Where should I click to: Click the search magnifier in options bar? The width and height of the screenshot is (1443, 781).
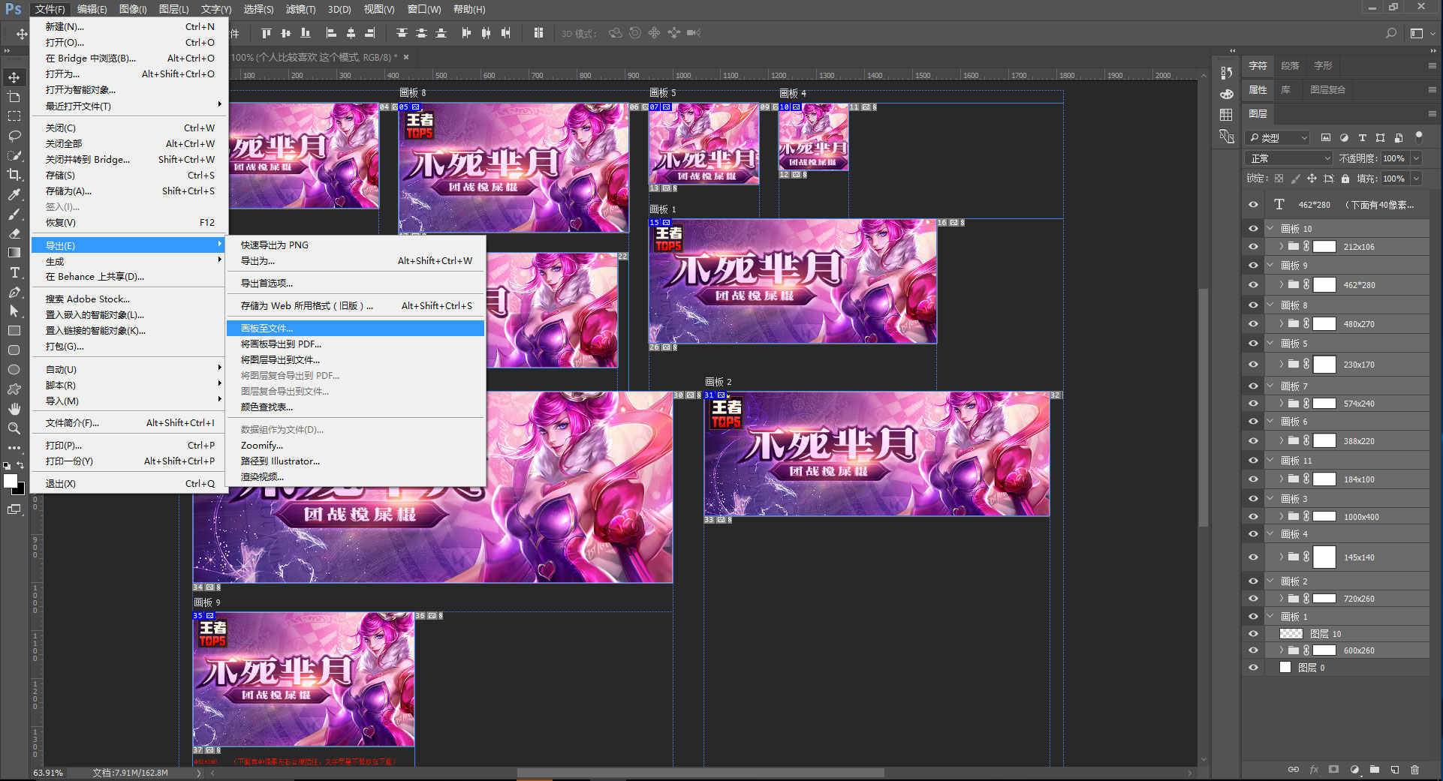click(x=1391, y=33)
